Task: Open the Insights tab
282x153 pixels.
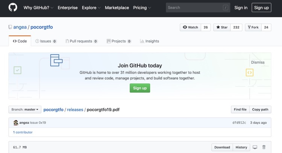Action: click(x=149, y=41)
